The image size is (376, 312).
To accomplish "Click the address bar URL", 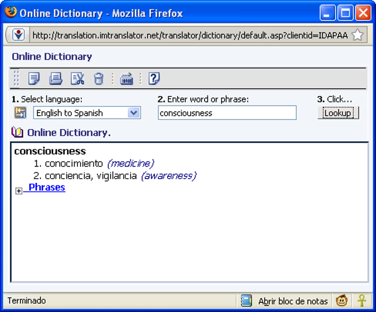I will tap(190, 35).
